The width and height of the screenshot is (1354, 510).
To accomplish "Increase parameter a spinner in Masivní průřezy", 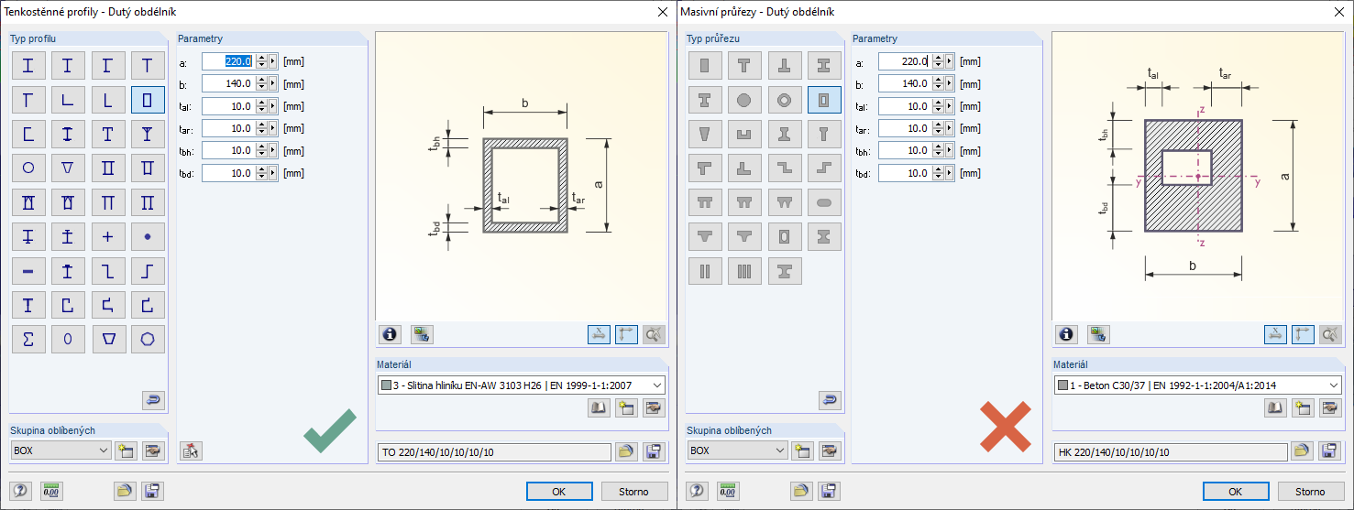I will tap(938, 58).
